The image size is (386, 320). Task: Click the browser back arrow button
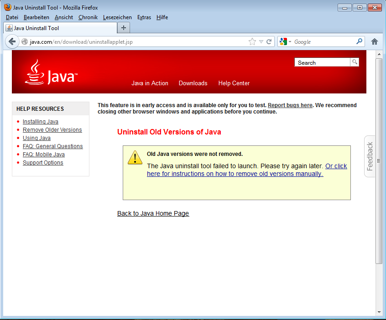[x=12, y=41]
